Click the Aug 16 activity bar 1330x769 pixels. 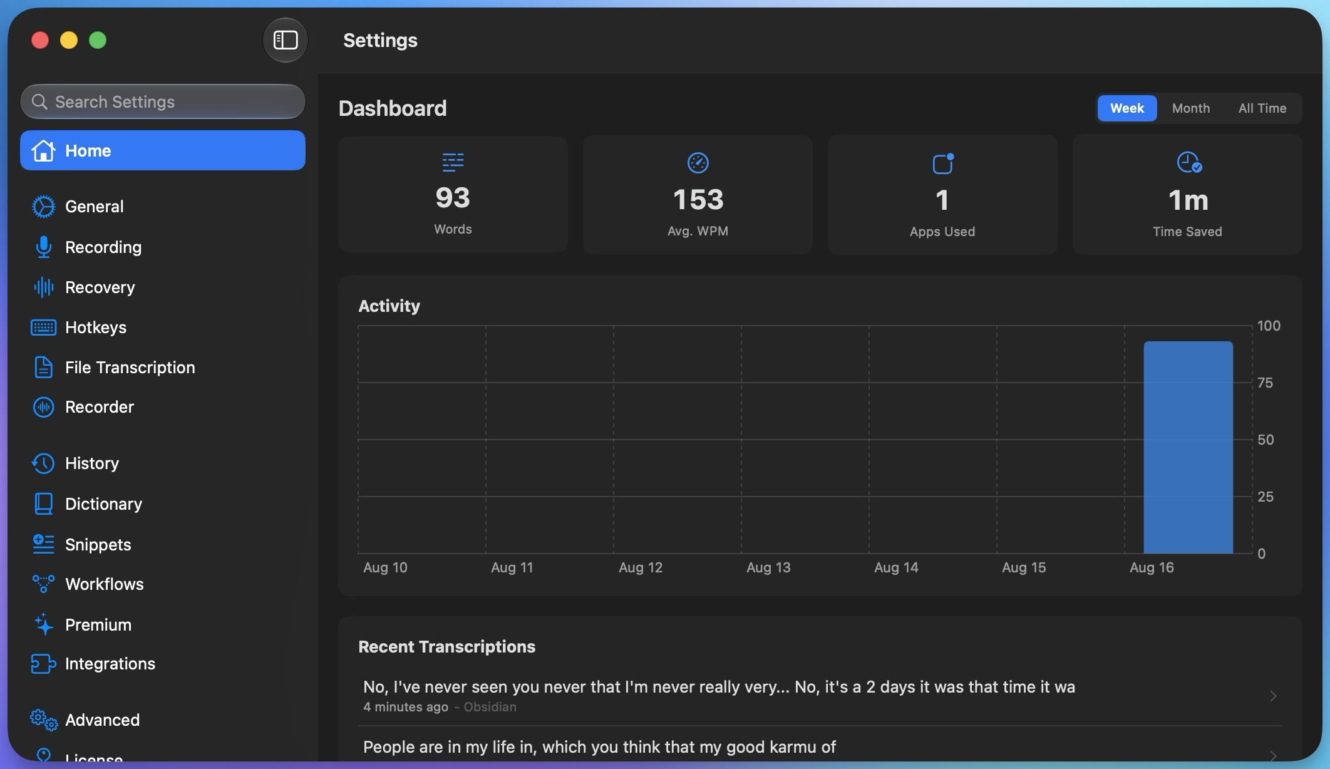point(1188,447)
